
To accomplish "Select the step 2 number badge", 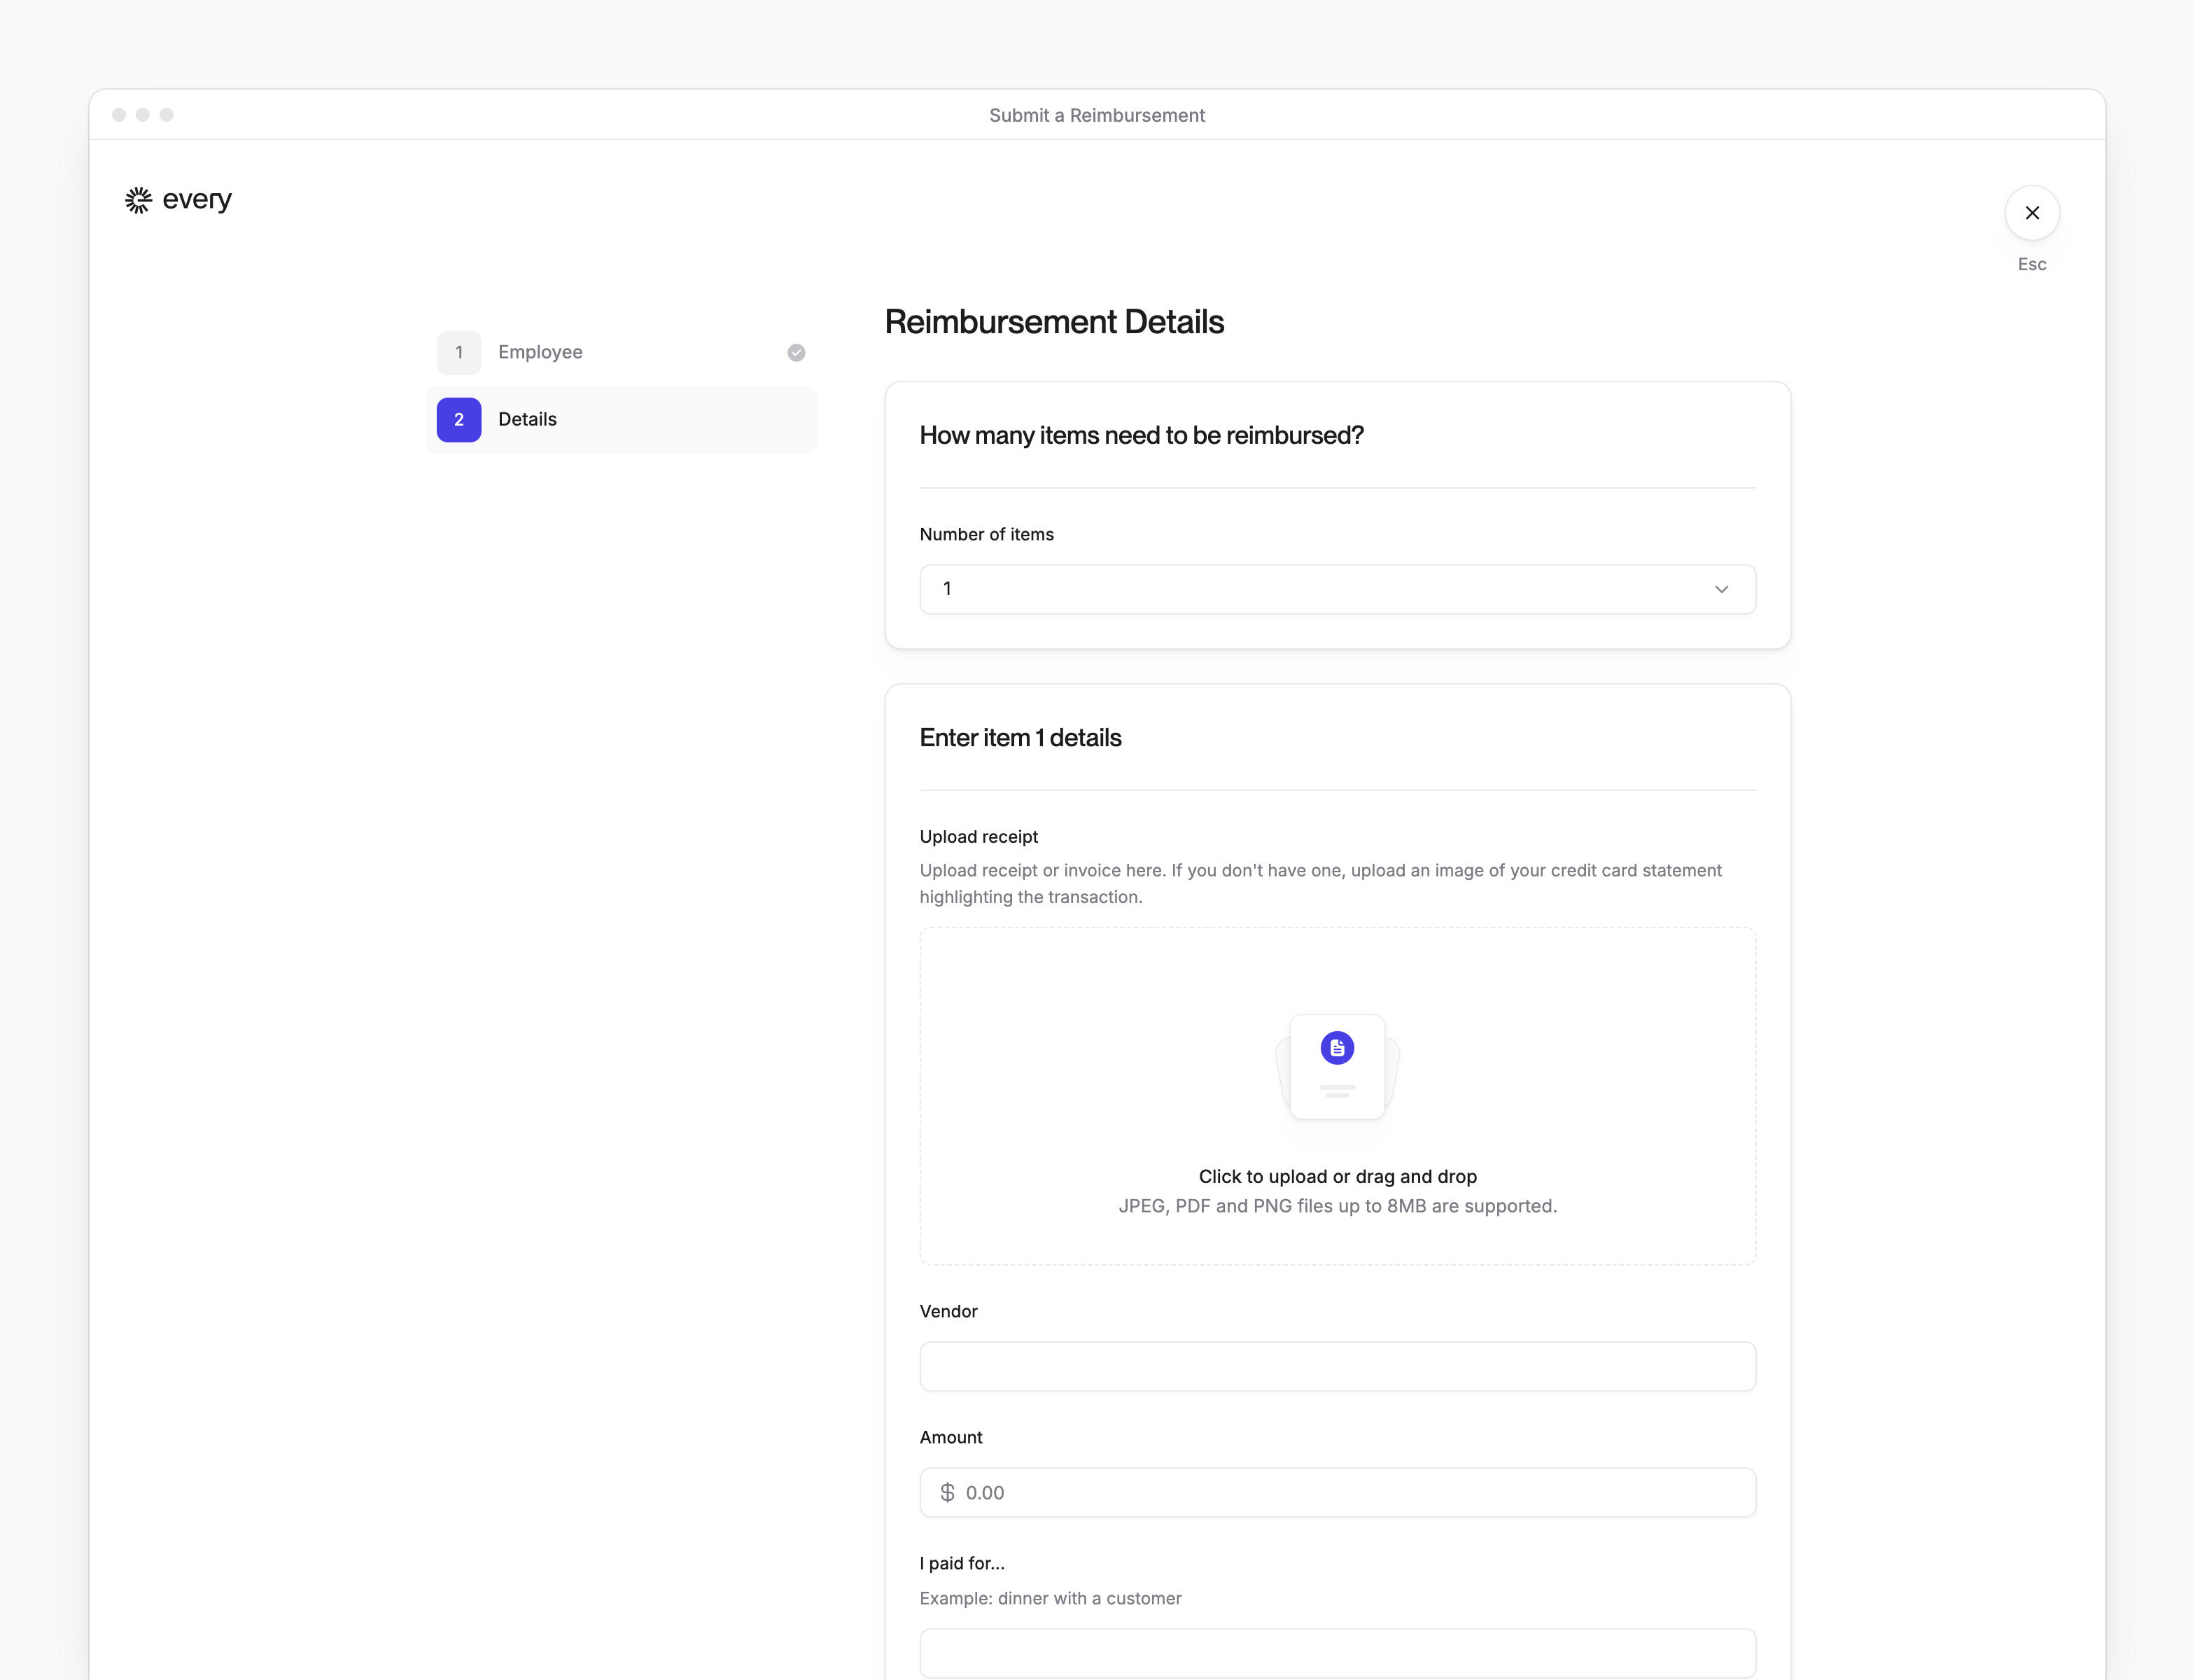I will click(x=459, y=420).
